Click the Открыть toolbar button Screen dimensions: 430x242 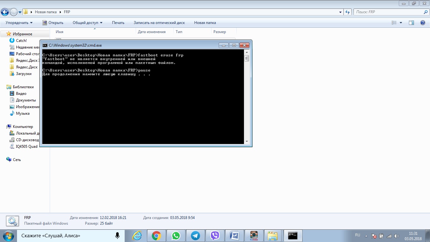53,23
